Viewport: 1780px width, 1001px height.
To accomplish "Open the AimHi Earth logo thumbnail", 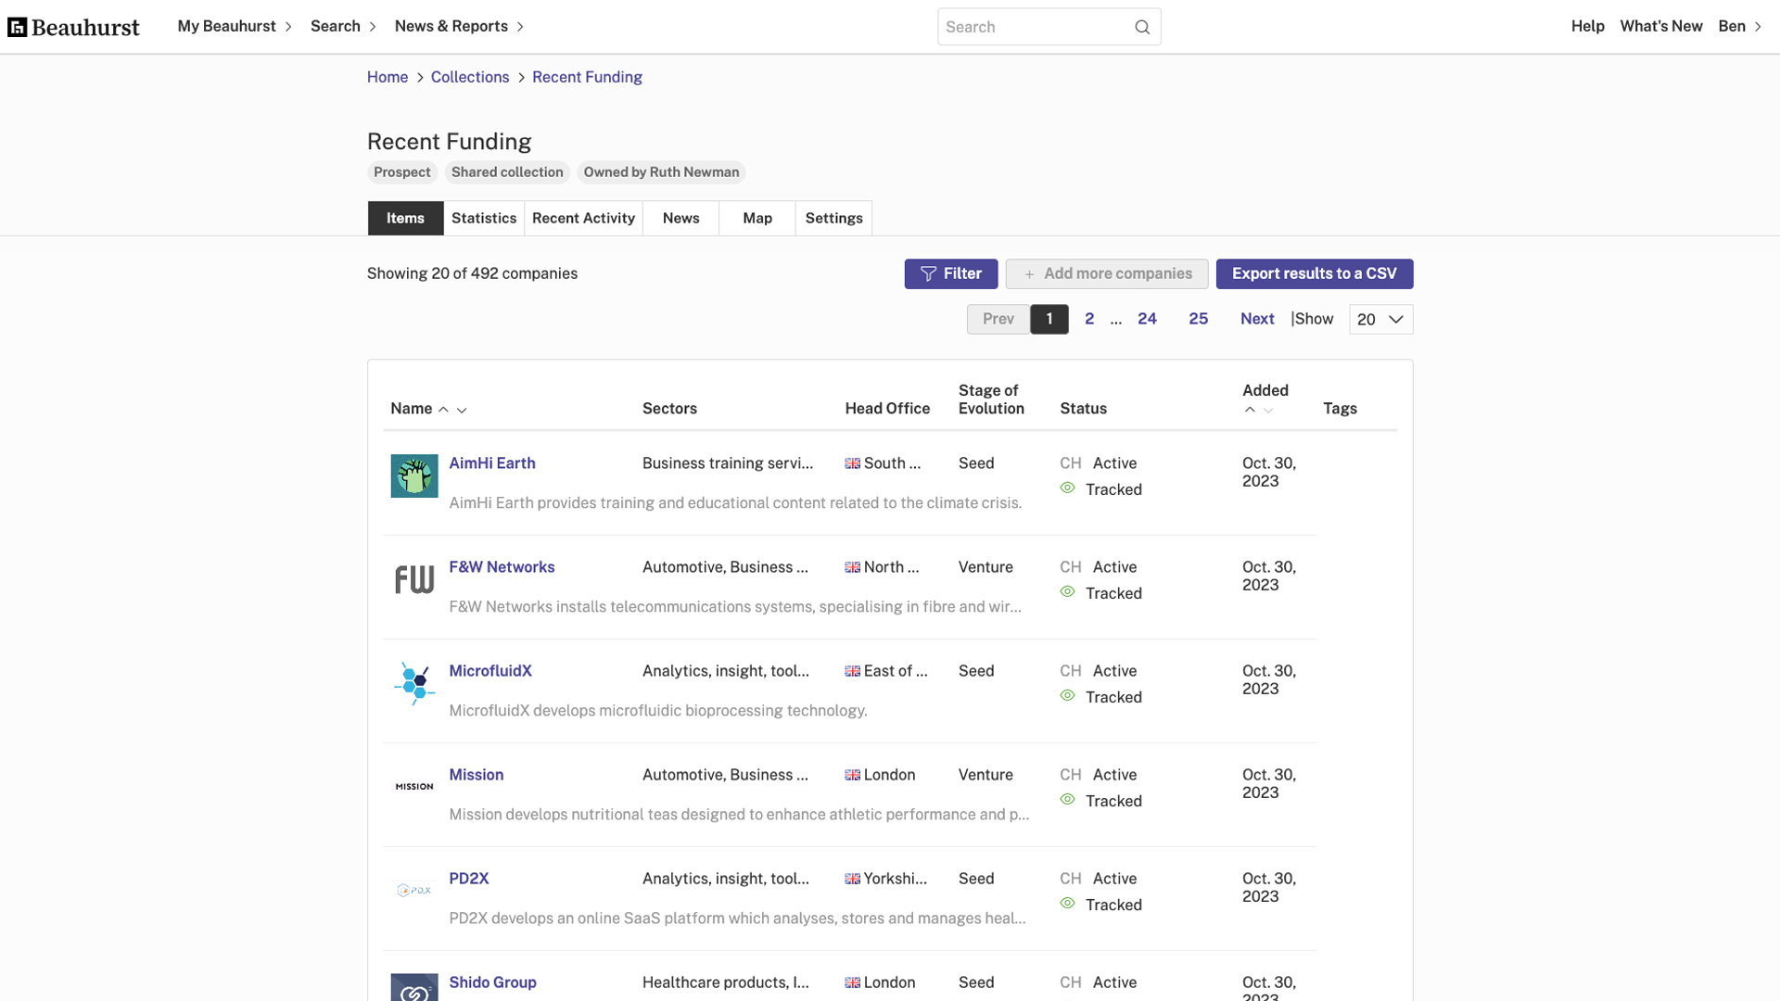I will [x=414, y=475].
